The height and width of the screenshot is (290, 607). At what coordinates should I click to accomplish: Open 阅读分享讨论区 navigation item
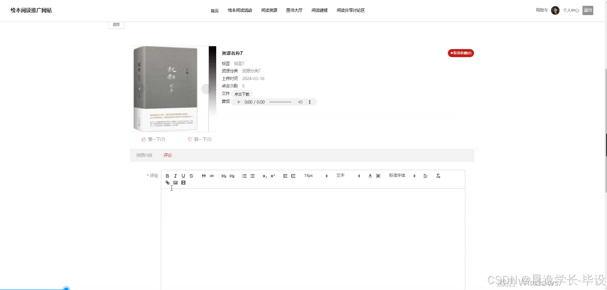tap(351, 10)
